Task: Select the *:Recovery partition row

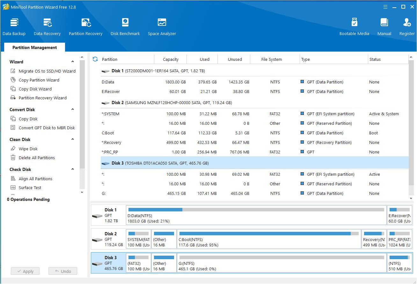Action: click(254, 142)
